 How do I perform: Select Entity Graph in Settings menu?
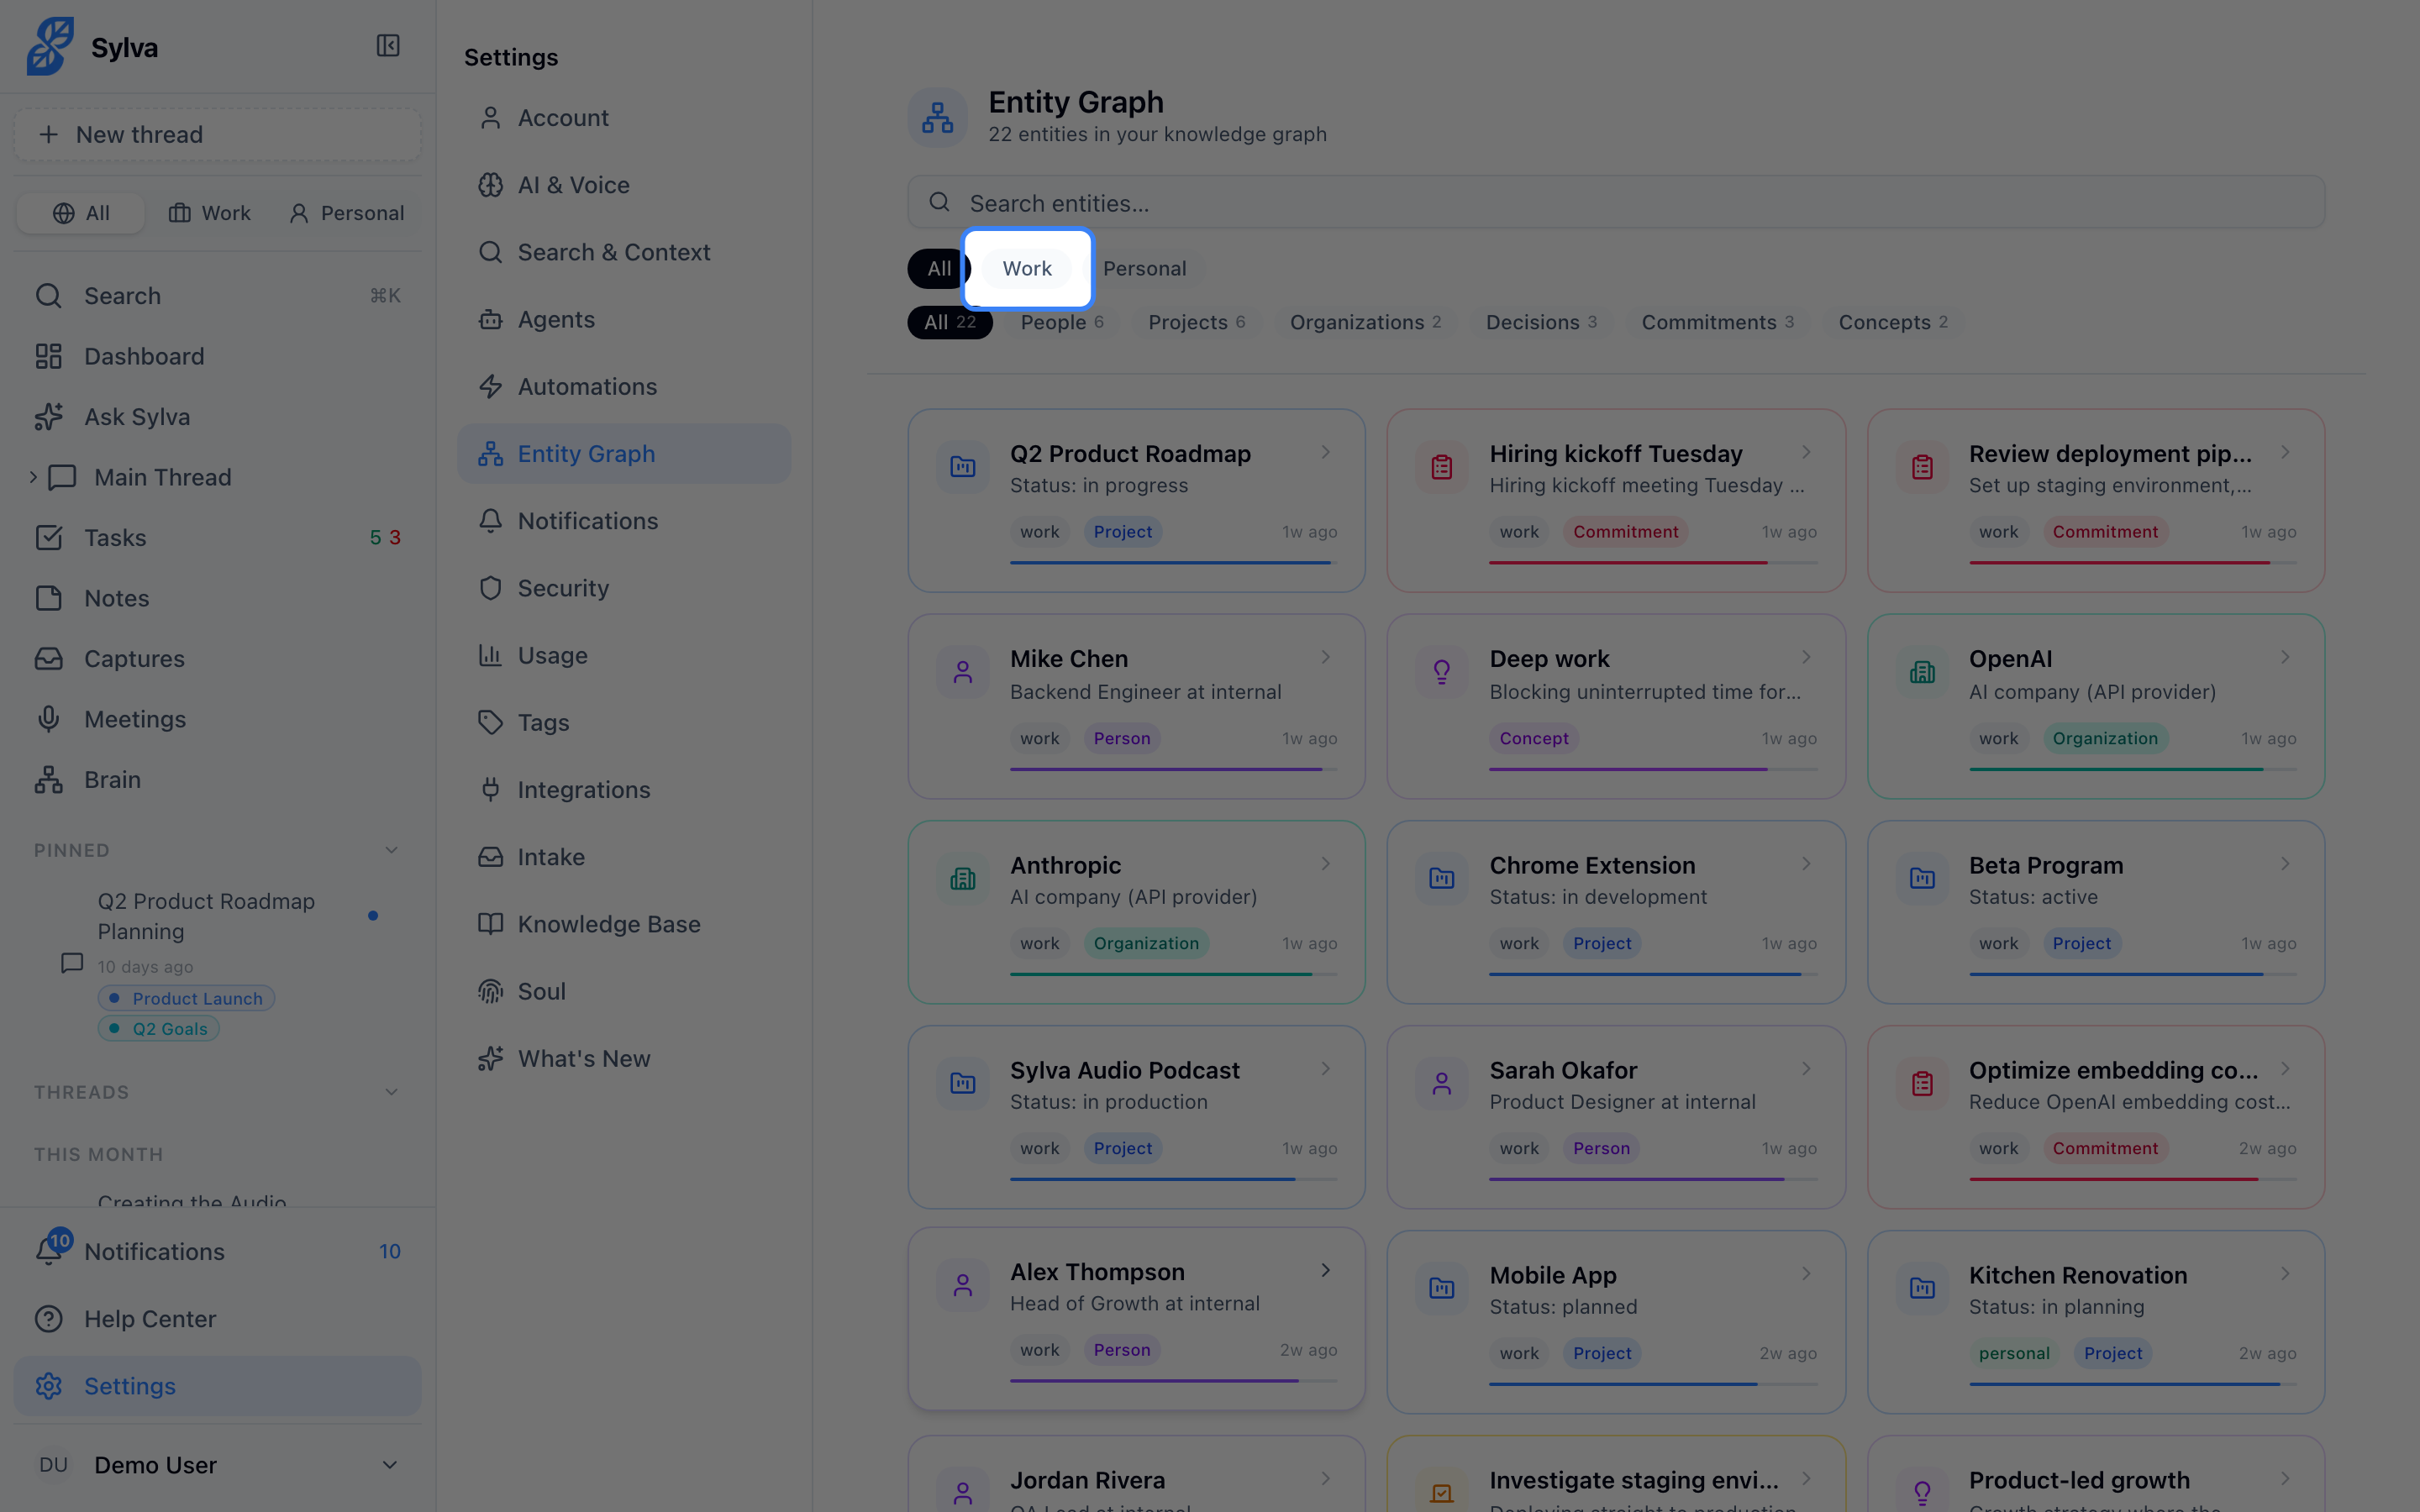(x=624, y=454)
